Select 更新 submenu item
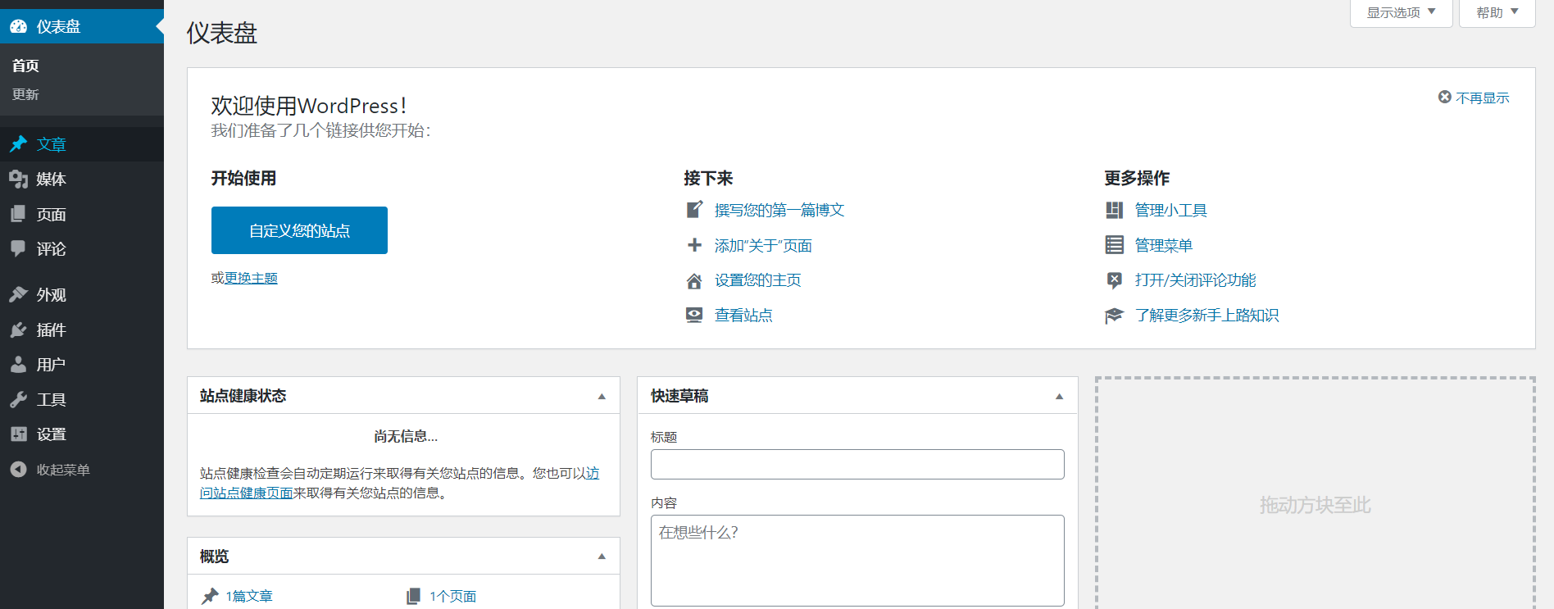The height and width of the screenshot is (609, 1554). click(x=25, y=94)
